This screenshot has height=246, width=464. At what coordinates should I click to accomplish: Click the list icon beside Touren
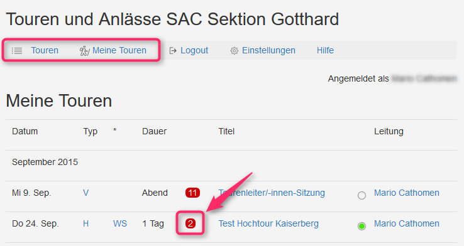[17, 51]
